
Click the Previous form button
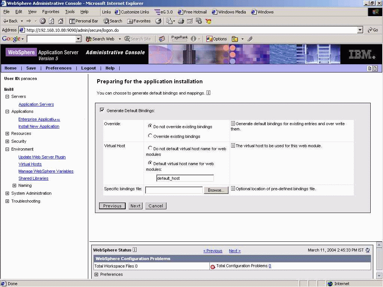112,206
